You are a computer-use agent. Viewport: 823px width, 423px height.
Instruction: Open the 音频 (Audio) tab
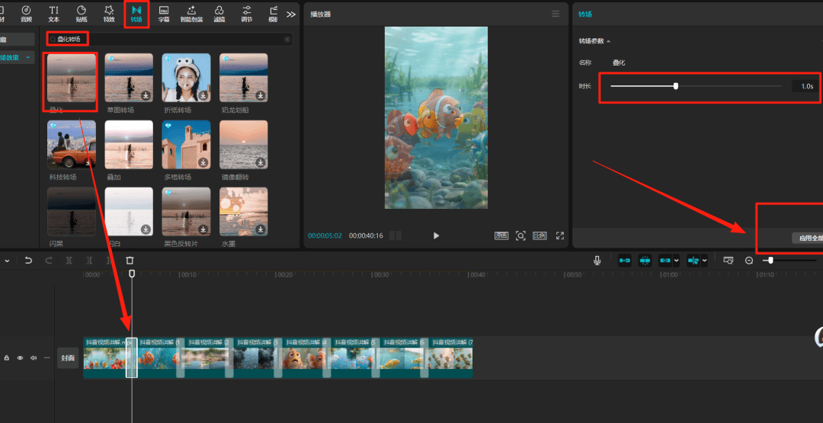26,14
